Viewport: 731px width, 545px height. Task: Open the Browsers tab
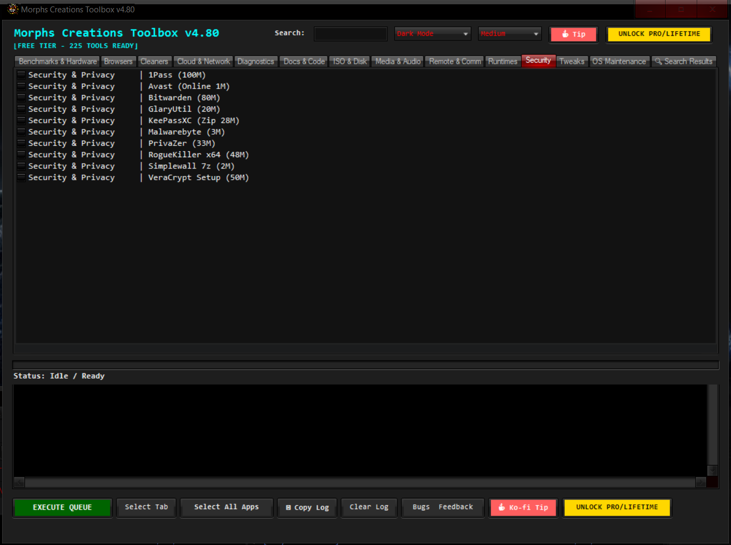point(118,62)
